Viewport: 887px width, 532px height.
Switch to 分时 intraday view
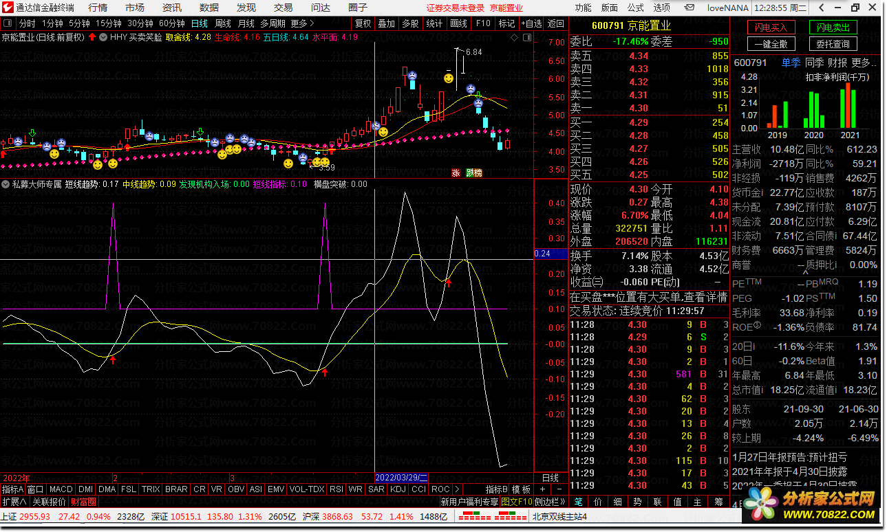tap(27, 23)
